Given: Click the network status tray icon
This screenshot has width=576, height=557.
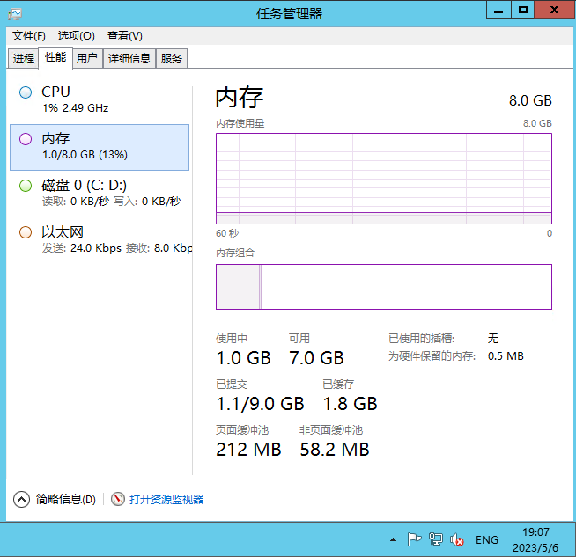Looking at the screenshot, I should (435, 539).
